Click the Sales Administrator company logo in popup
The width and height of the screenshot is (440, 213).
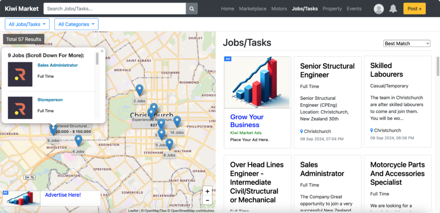[x=20, y=74]
